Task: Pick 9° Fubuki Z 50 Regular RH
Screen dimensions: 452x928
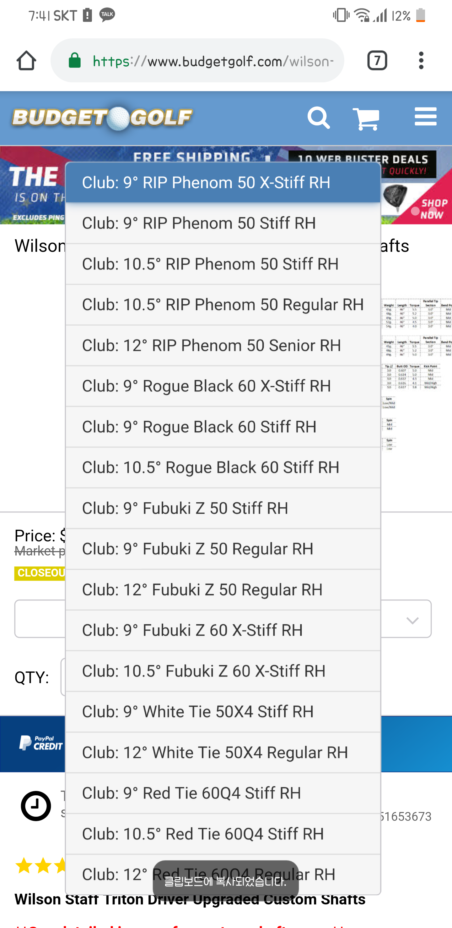Action: pyautogui.click(x=223, y=549)
